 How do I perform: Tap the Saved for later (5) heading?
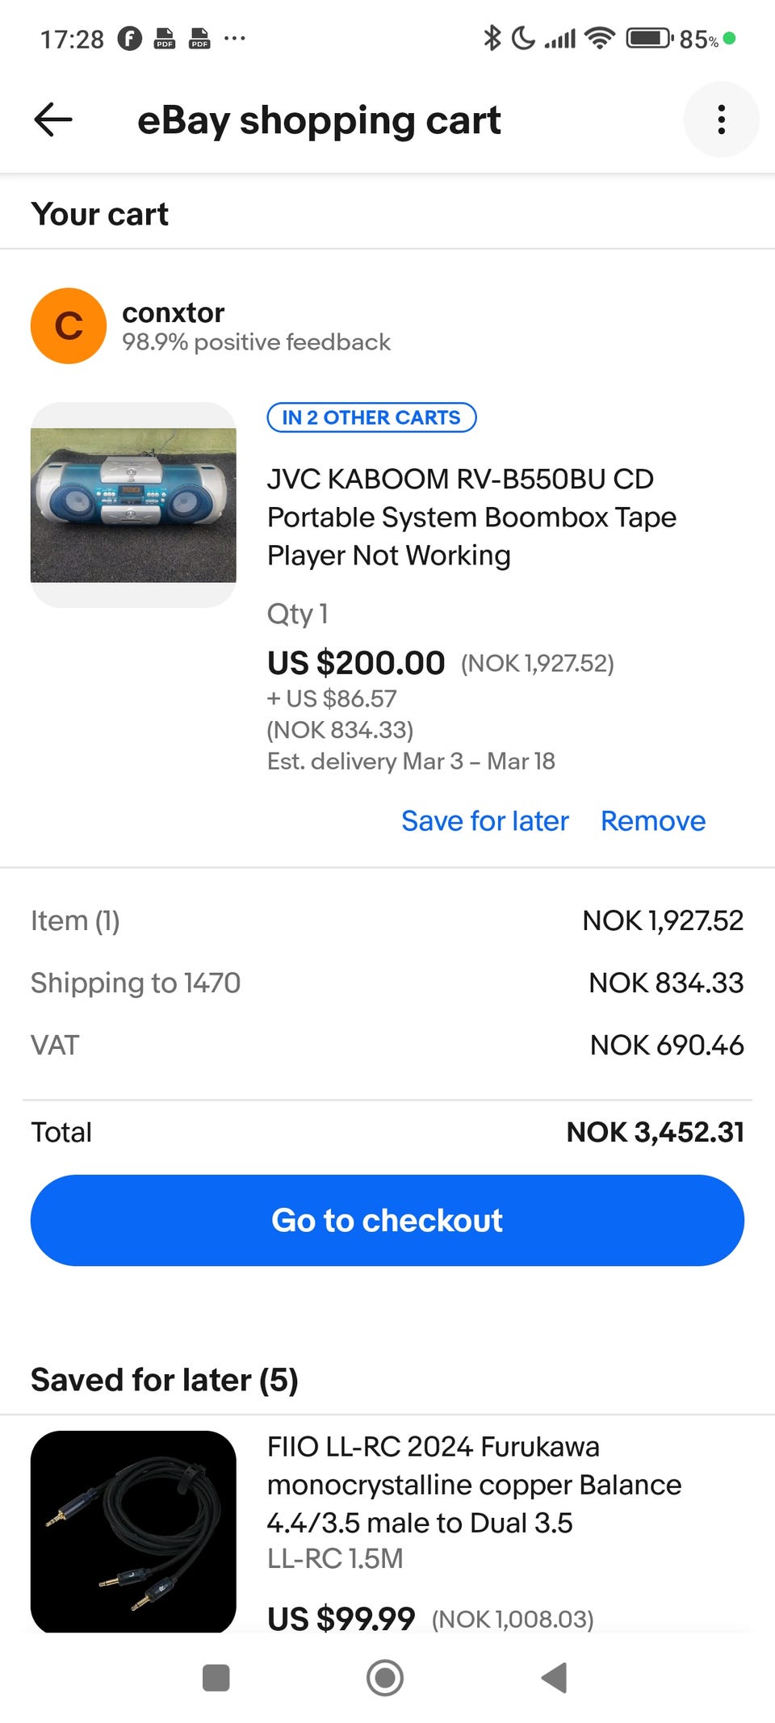pos(165,1380)
